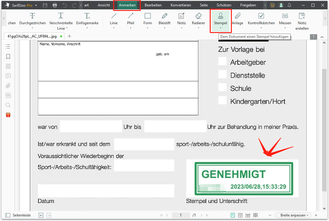Check the Arbeitgeber checkbox in the form
The width and height of the screenshot is (329, 221).
222,61
